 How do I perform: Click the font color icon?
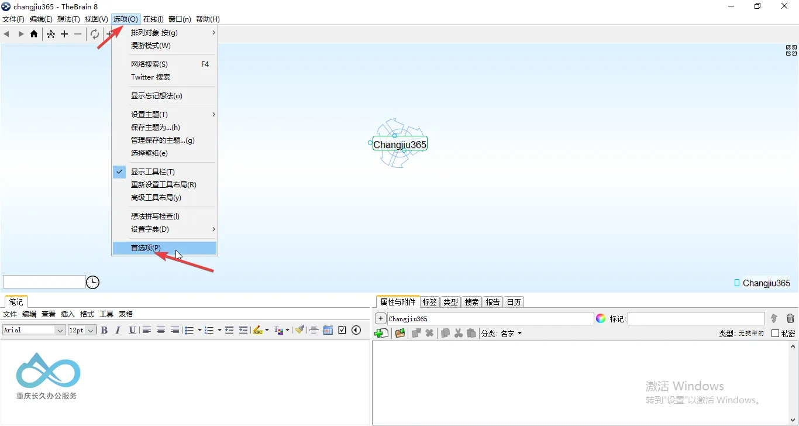pos(279,330)
